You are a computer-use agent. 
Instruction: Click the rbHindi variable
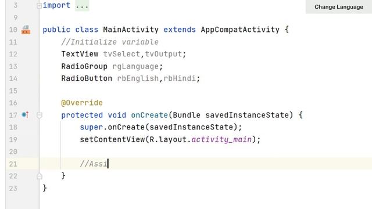(x=180, y=78)
